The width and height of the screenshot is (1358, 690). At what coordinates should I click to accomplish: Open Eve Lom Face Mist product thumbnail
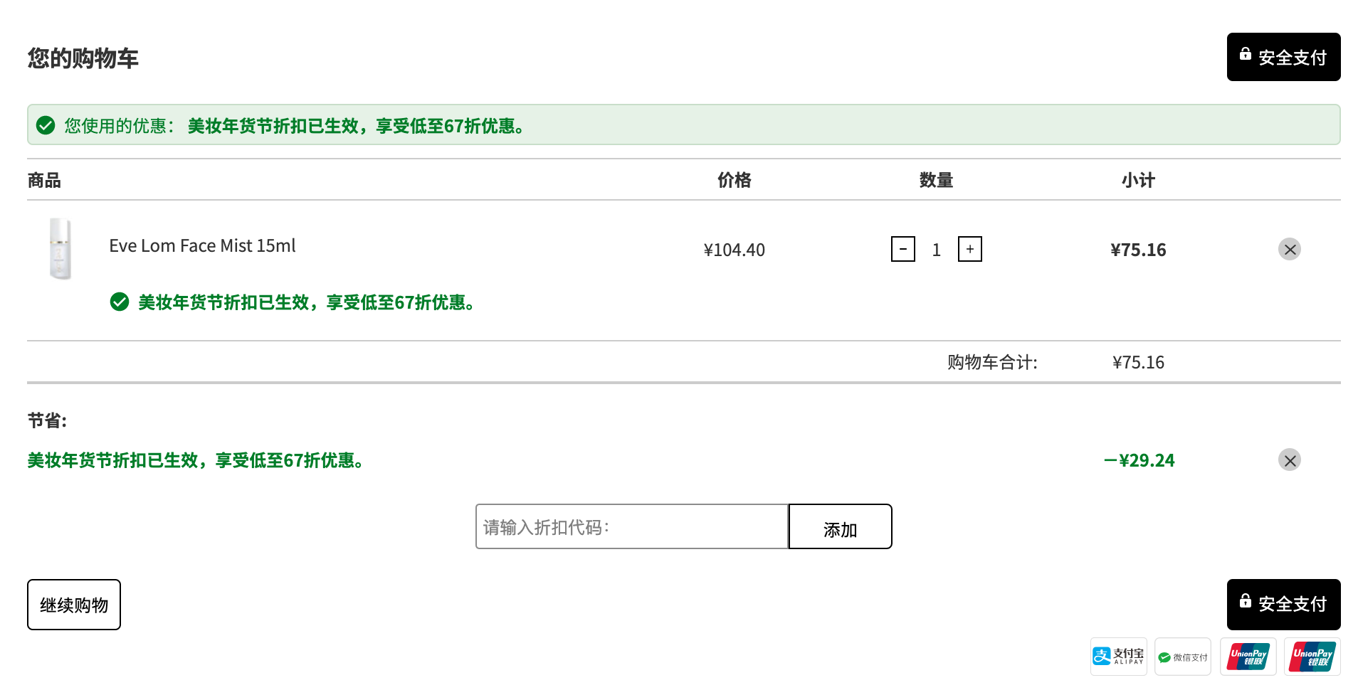click(x=60, y=248)
